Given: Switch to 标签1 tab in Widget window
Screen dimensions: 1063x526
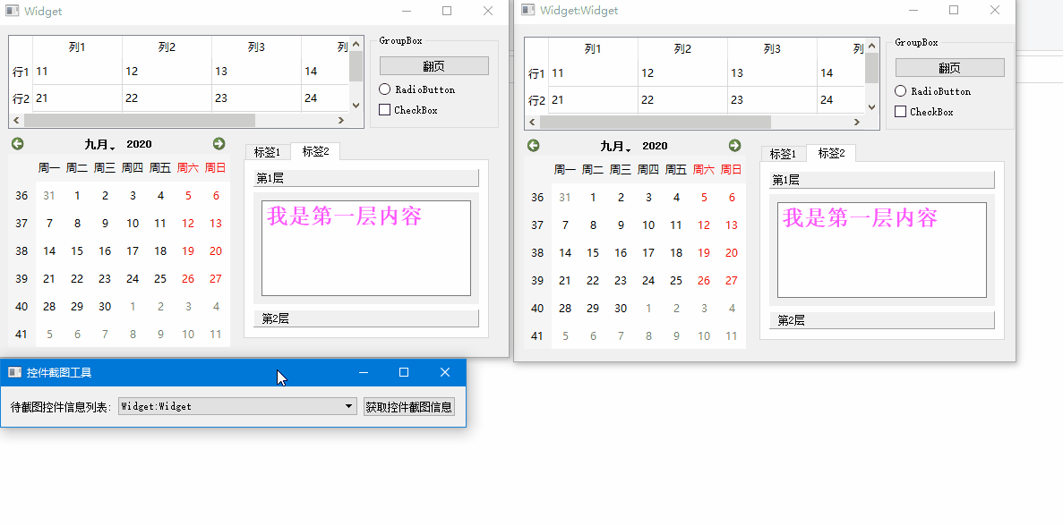Looking at the screenshot, I should tap(268, 152).
